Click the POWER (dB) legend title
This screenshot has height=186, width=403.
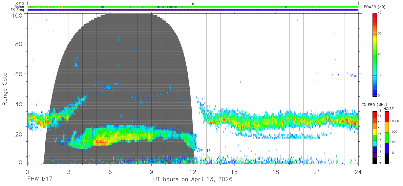tap(375, 7)
